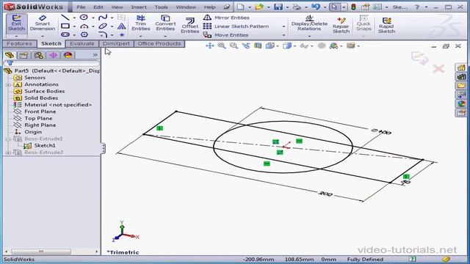
Task: Select the Spline tool
Action: pos(103,18)
